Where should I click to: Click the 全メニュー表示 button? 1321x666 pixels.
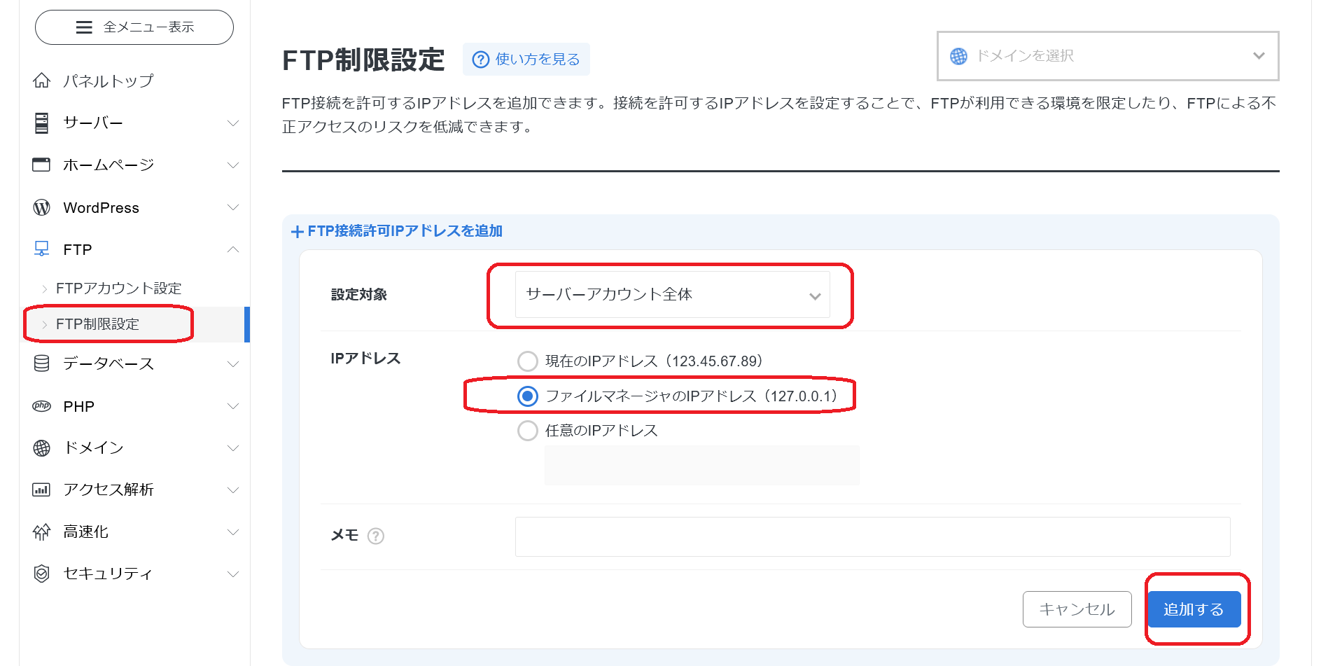[134, 27]
